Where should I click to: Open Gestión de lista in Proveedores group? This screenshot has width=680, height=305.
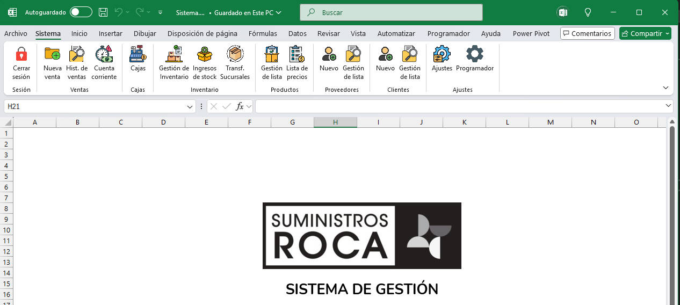353,63
